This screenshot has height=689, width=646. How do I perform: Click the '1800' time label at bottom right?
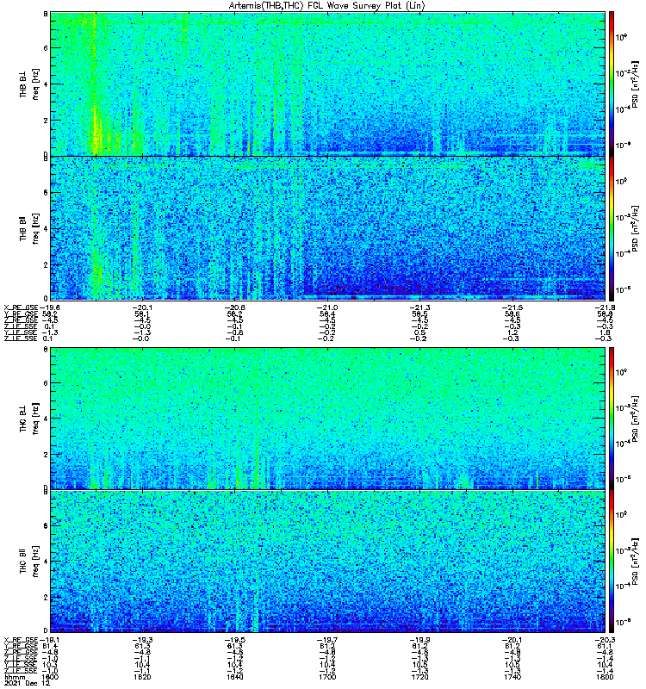click(x=605, y=677)
